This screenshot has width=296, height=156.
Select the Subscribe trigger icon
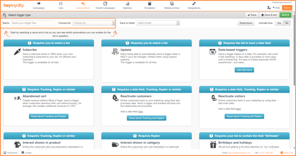pos(18,52)
